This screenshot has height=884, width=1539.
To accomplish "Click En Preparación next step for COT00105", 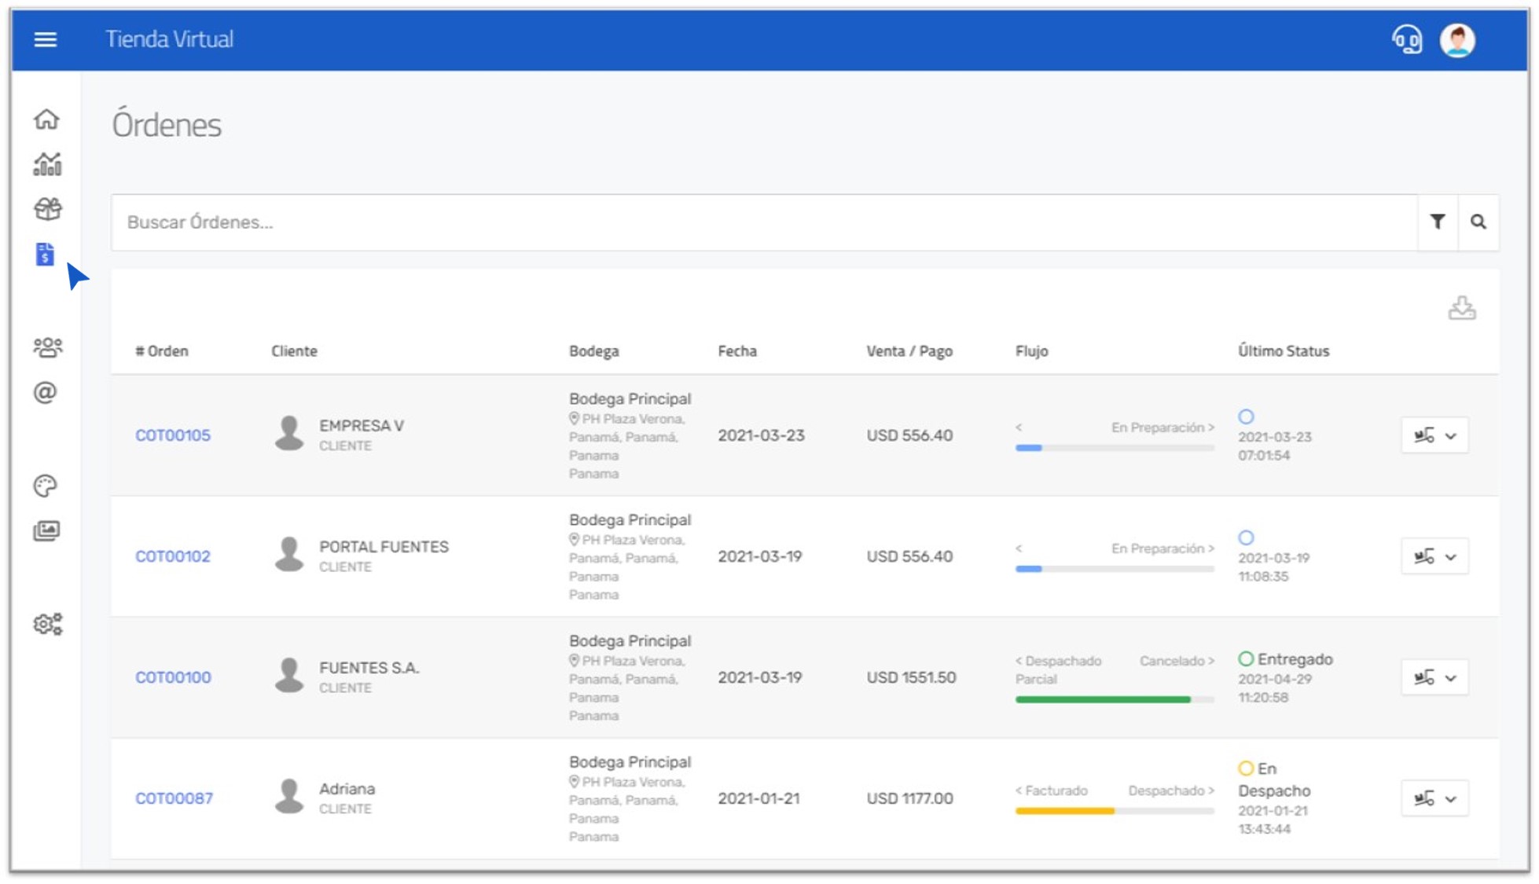I will click(1163, 427).
